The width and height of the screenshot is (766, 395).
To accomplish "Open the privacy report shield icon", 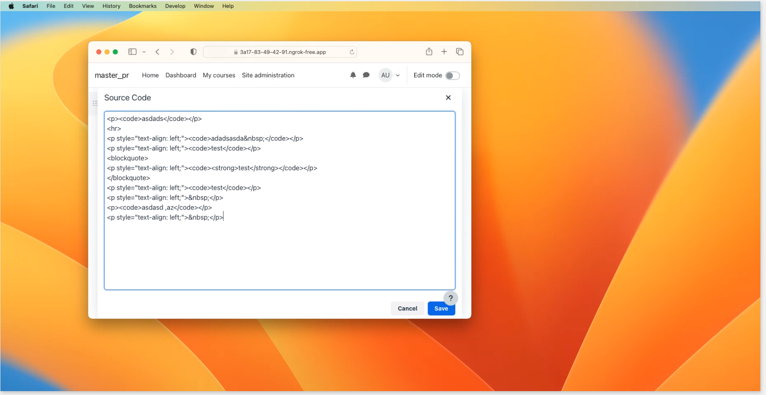I will pyautogui.click(x=193, y=52).
